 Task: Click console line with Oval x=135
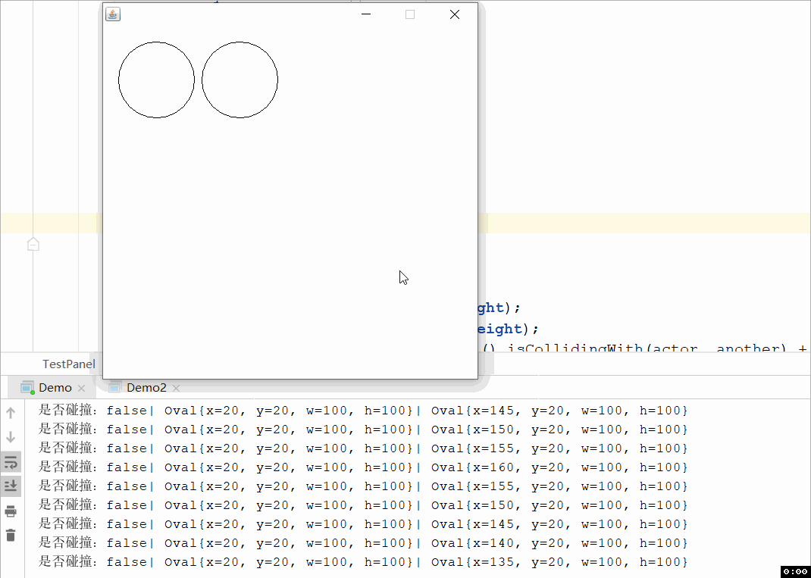click(364, 562)
